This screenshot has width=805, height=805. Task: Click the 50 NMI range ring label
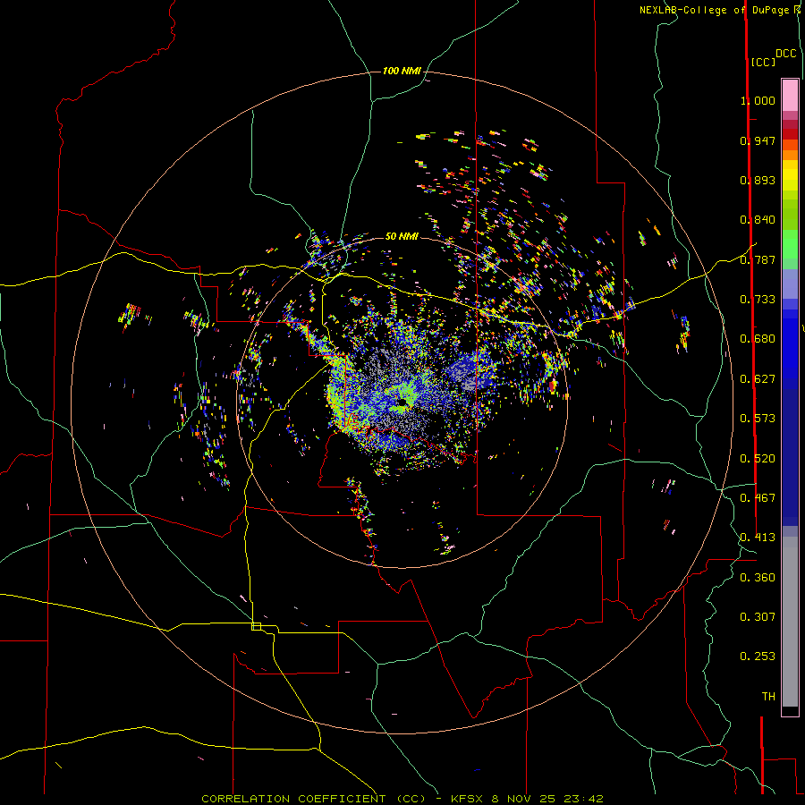[x=402, y=236]
